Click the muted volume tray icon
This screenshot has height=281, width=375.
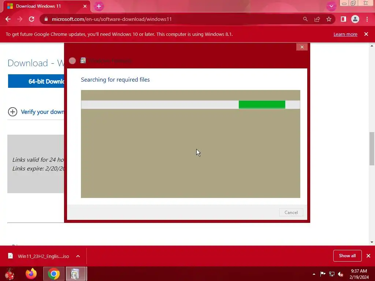341,274
